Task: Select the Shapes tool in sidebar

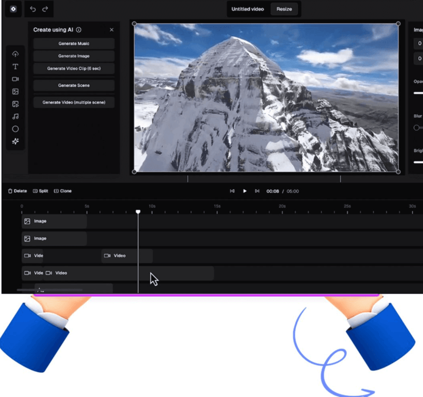Action: pyautogui.click(x=15, y=129)
